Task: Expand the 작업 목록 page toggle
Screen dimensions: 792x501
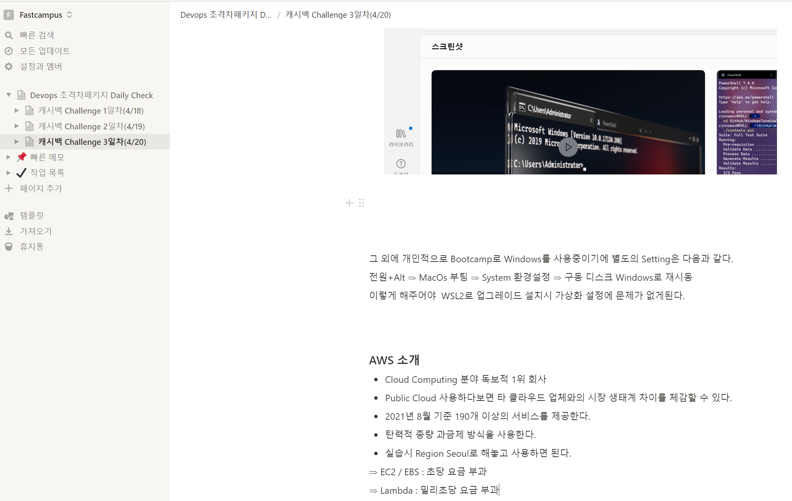Action: pos(8,173)
